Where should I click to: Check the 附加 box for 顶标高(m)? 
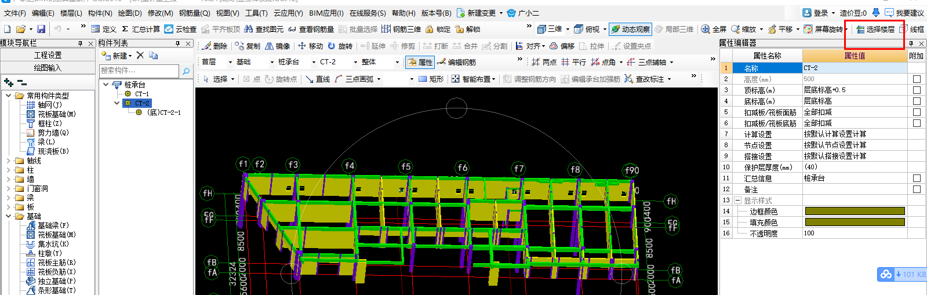point(917,90)
